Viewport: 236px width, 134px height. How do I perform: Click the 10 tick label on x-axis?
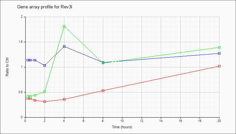122,121
